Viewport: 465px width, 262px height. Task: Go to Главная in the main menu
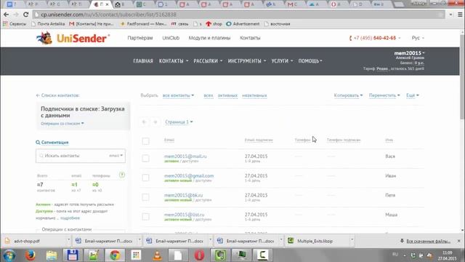pos(143,61)
